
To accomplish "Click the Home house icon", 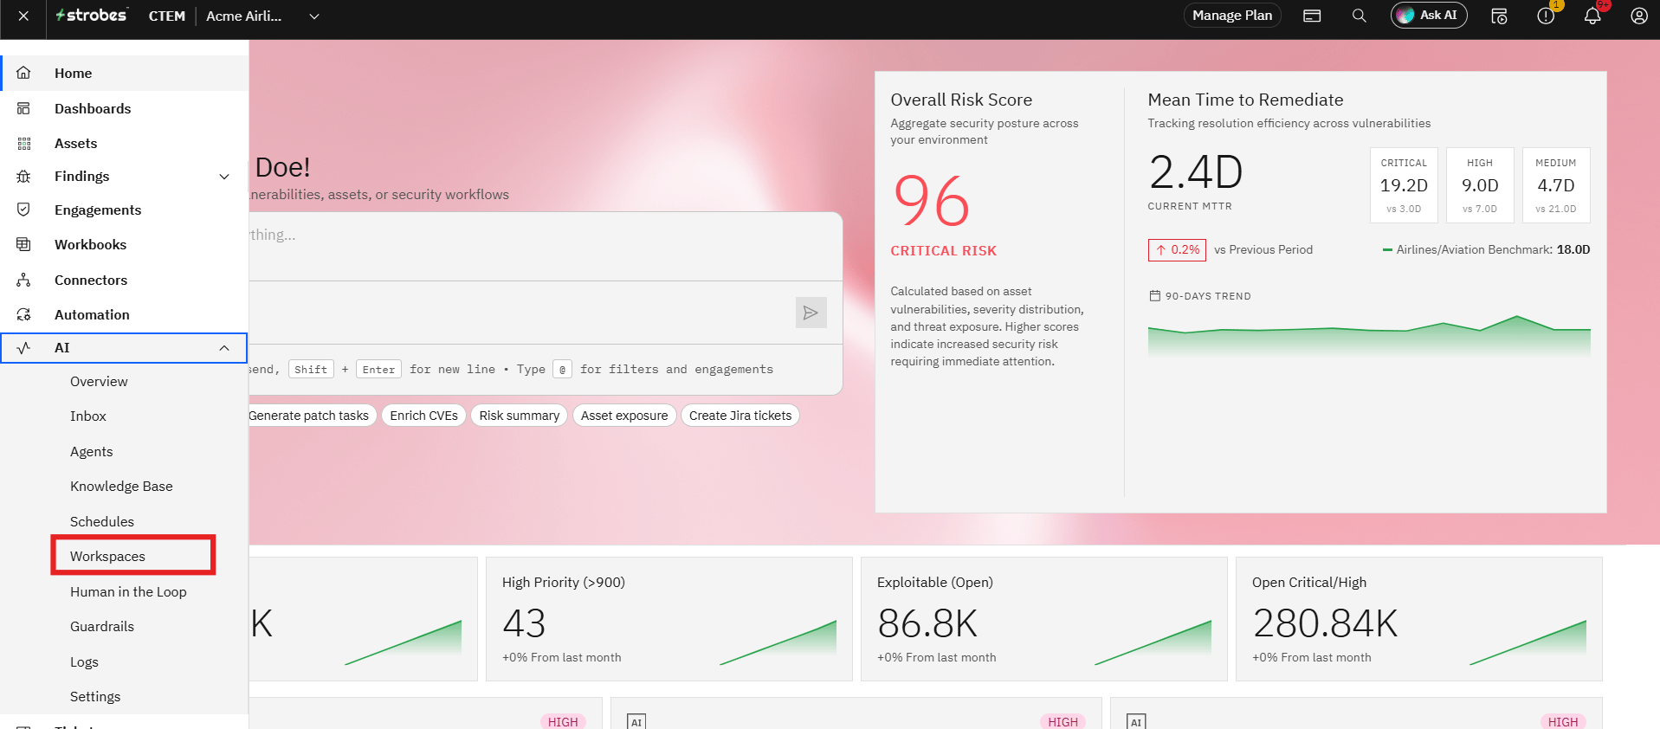I will click(23, 73).
